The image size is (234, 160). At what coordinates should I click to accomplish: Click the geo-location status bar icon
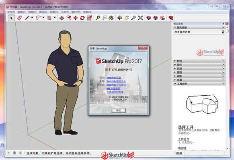point(8,153)
